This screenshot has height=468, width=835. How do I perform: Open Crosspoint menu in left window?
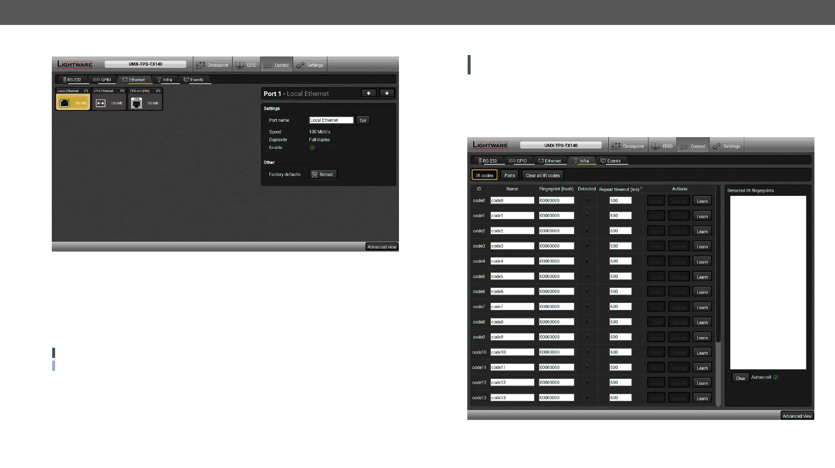213,65
